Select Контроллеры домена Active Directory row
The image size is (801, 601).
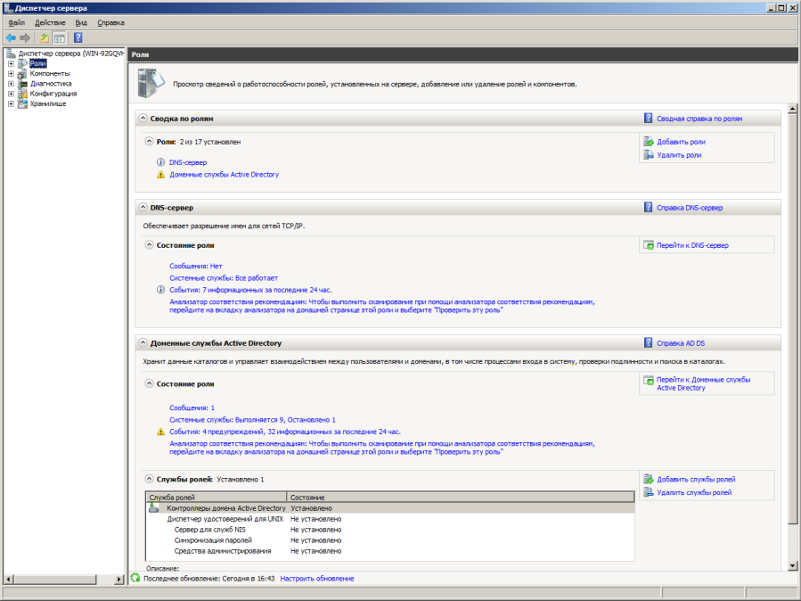tap(390, 508)
